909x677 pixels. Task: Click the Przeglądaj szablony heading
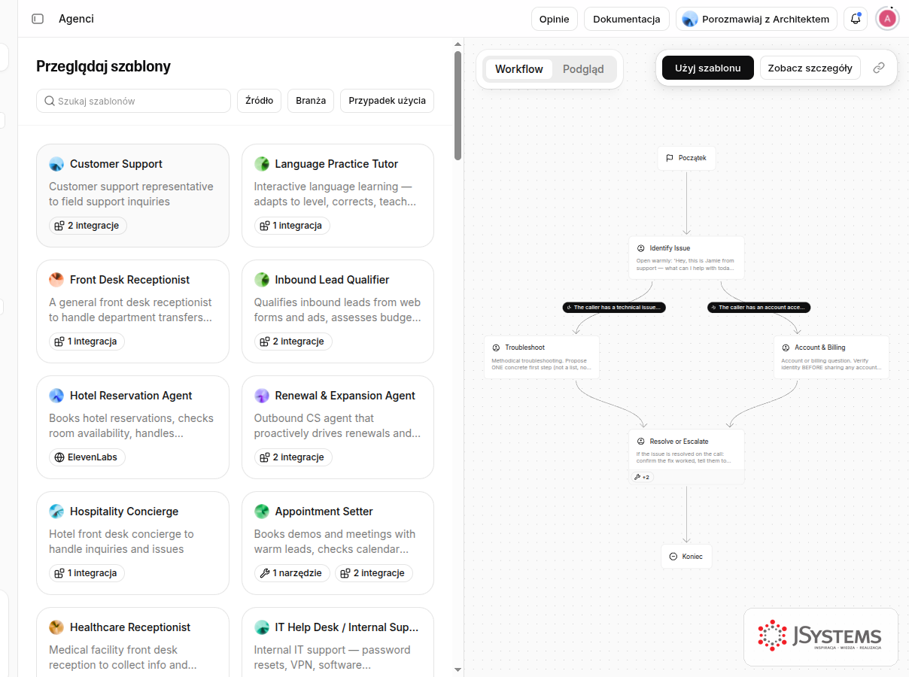click(x=104, y=66)
